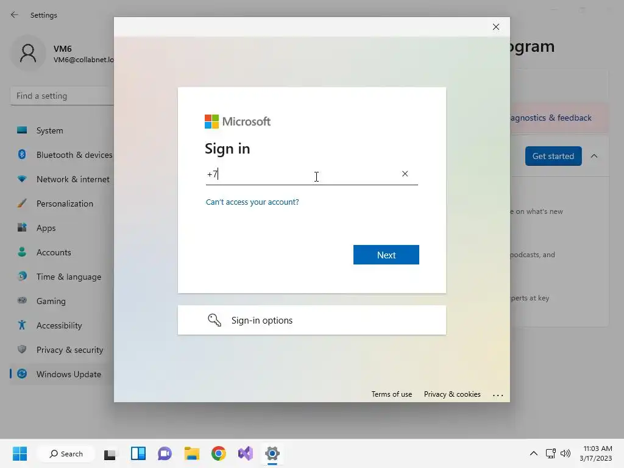Screen dimensions: 624x468
Task: Go back using the Settings back arrow
Action: pos(15,15)
